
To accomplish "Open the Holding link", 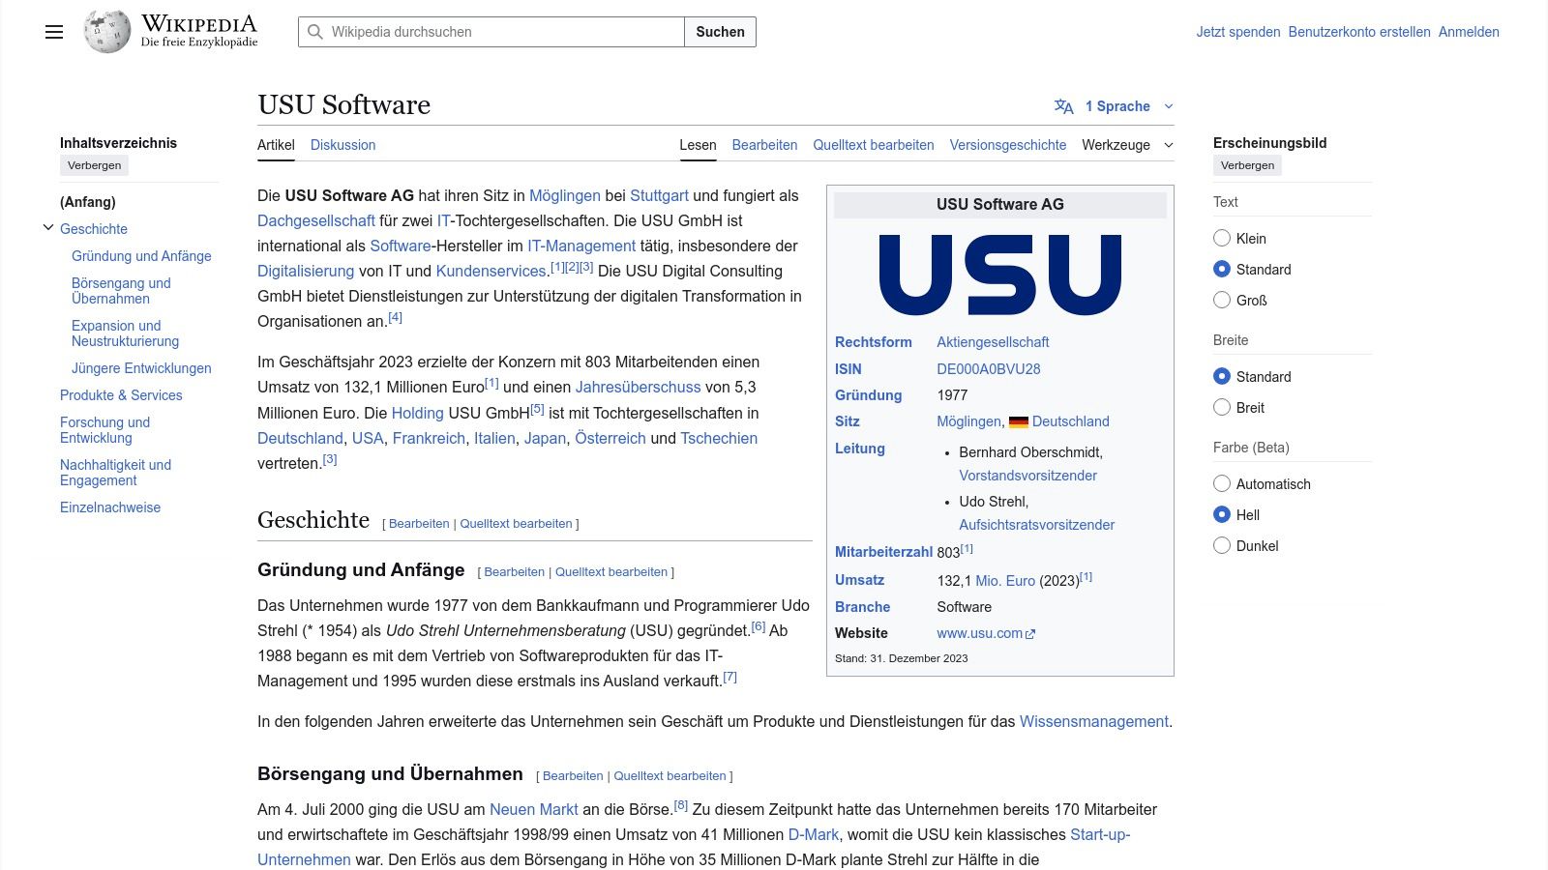I will pos(418,413).
